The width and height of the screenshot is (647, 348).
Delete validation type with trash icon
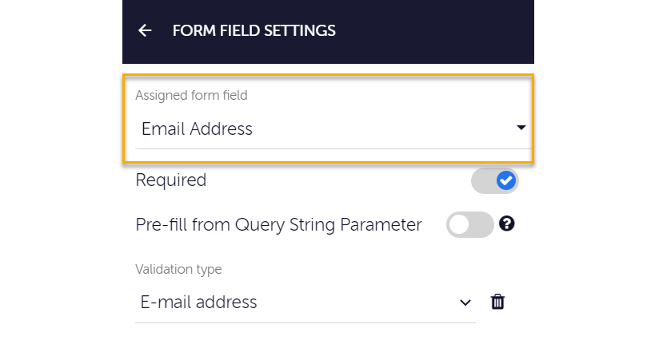click(x=497, y=302)
